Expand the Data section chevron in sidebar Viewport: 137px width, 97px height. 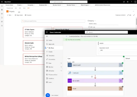pos(61,63)
